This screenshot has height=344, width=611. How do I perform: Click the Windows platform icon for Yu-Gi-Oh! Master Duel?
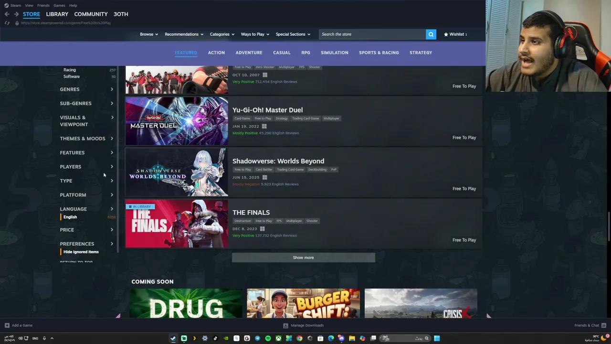[x=264, y=126]
